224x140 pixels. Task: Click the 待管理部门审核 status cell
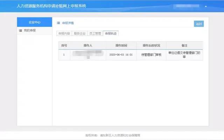(x=151, y=55)
